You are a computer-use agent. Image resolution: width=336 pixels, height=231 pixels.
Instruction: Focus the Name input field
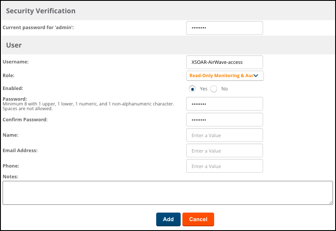click(224, 135)
